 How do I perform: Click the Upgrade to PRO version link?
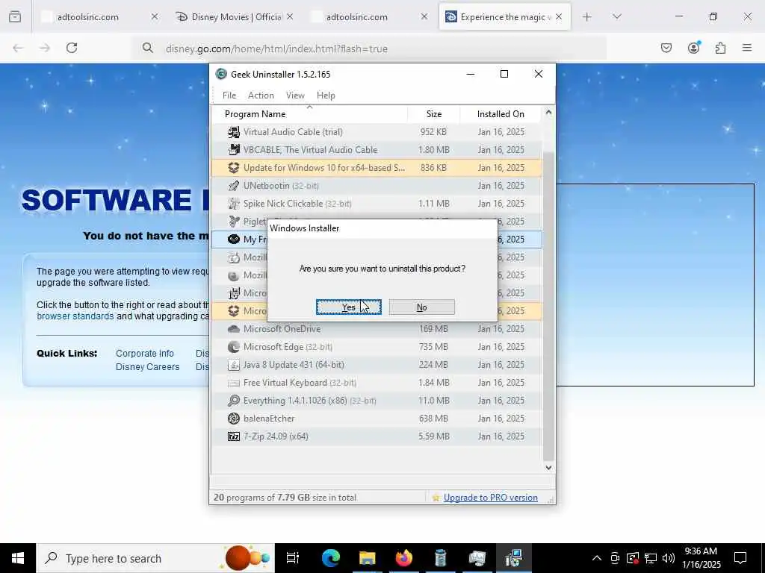490,498
